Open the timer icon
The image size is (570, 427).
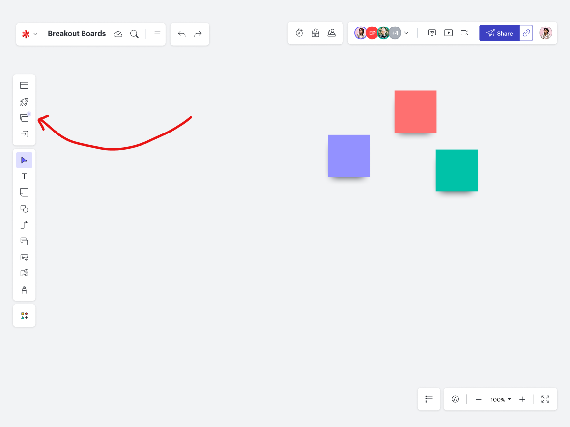pos(299,33)
